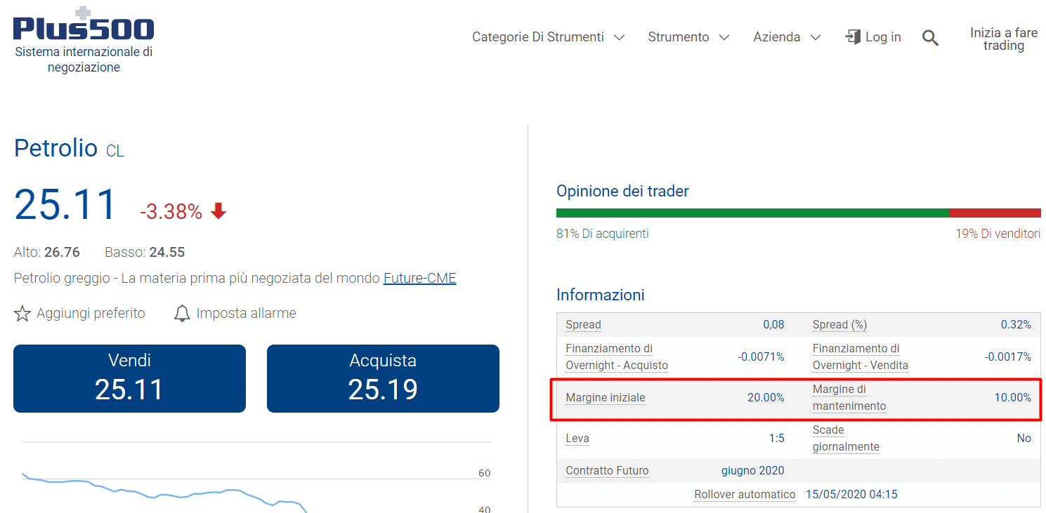Click Inizia a fare trading button
The image size is (1046, 513).
[x=1003, y=39]
